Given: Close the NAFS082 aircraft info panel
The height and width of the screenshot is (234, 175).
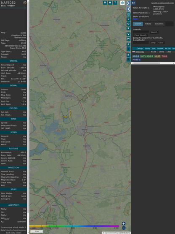Looking at the screenshot, I should (x=25, y=3).
